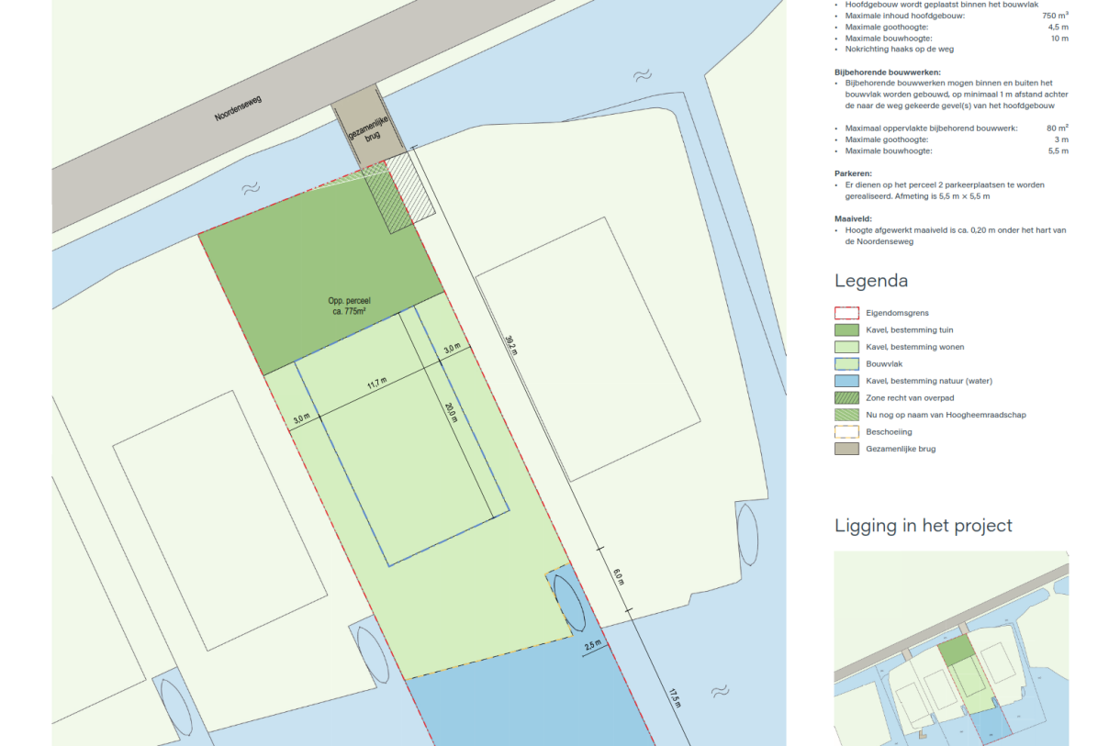Click the blue-outlined Bouwvlak legend swatch
Viewport: 1120px width, 746px height.
846,364
